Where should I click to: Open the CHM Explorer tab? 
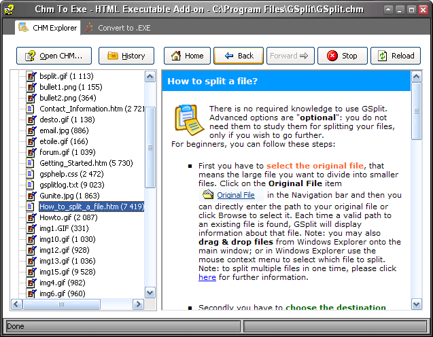(x=48, y=28)
